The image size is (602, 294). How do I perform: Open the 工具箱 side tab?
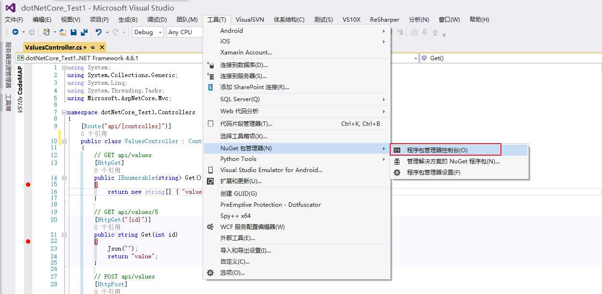click(7, 102)
